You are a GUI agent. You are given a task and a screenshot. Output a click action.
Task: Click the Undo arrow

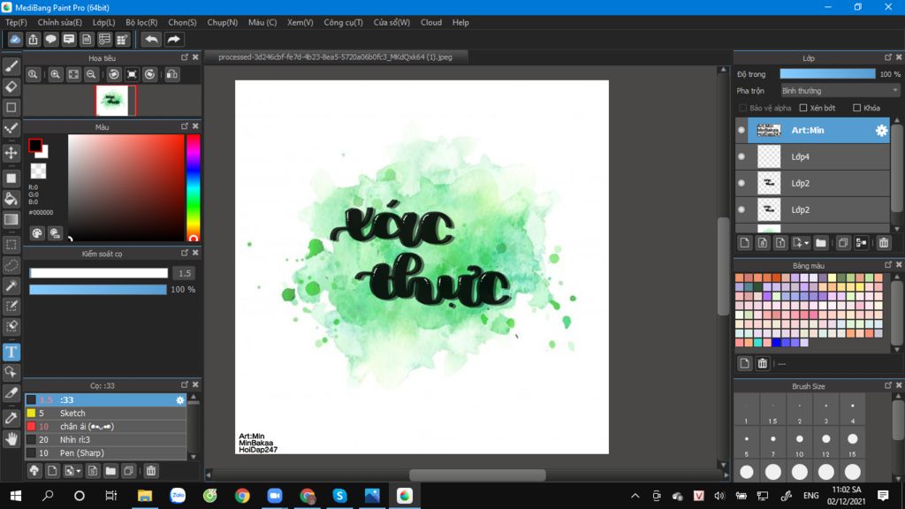pos(151,39)
